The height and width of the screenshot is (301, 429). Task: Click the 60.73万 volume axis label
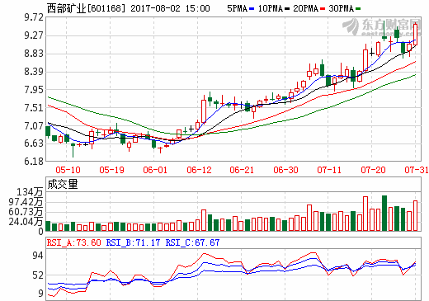(x=26, y=212)
